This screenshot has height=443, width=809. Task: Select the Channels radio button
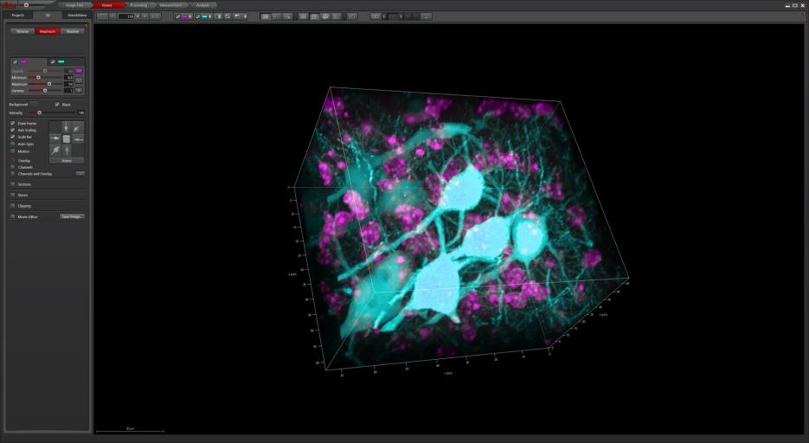pos(12,167)
